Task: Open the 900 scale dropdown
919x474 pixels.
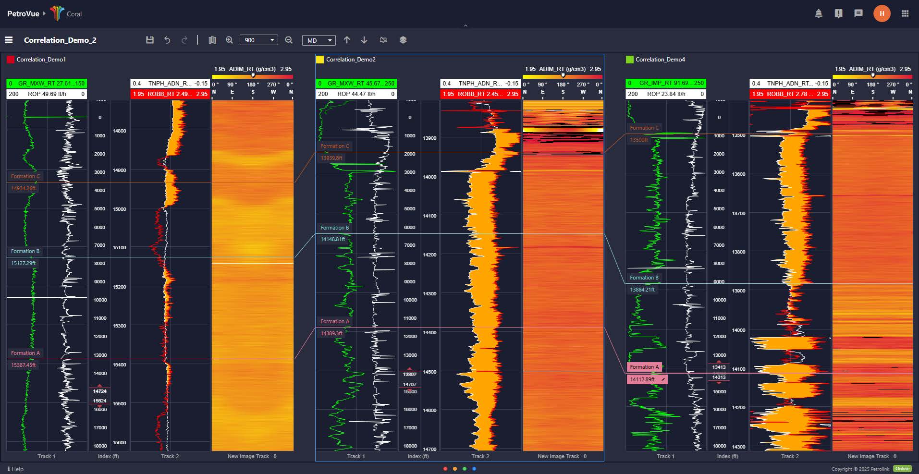Action: 259,40
